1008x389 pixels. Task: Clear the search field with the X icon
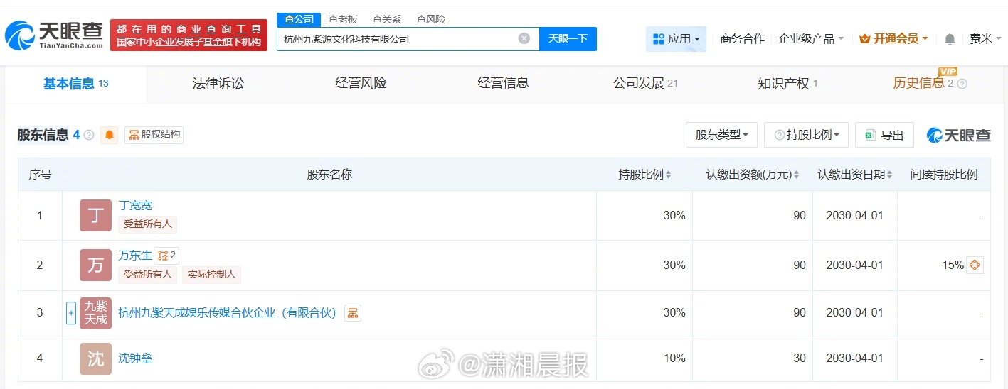point(524,38)
